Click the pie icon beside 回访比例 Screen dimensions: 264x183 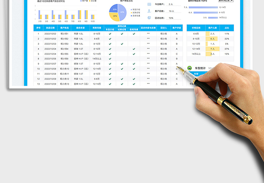point(149,18)
